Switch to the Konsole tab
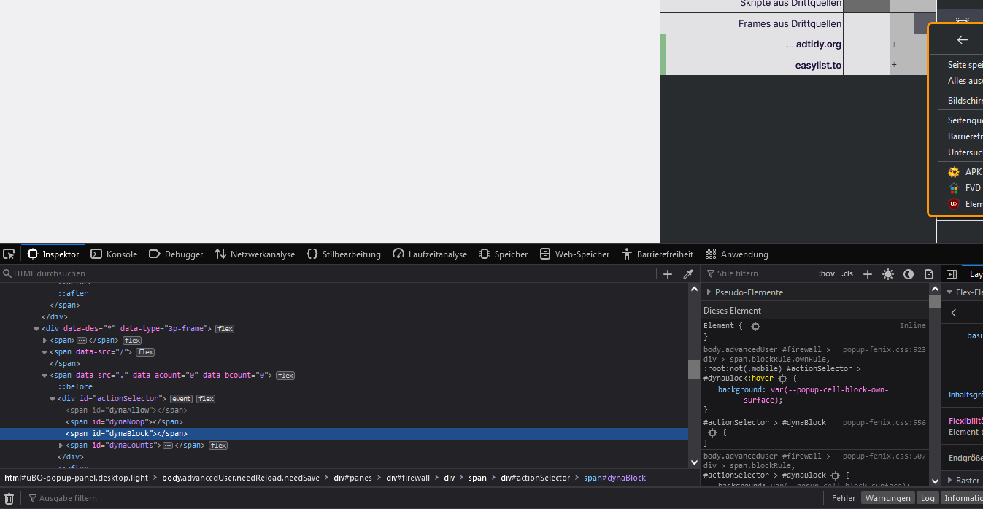 tap(114, 254)
